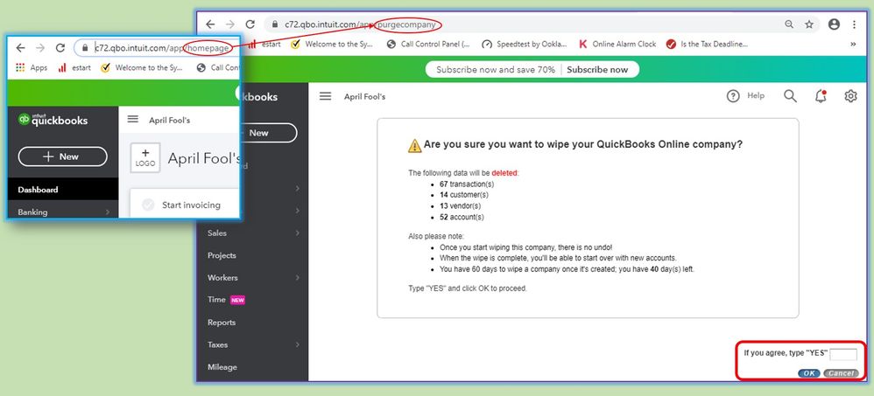Toggle hamburger menu beside April Fool's in right window

click(325, 96)
